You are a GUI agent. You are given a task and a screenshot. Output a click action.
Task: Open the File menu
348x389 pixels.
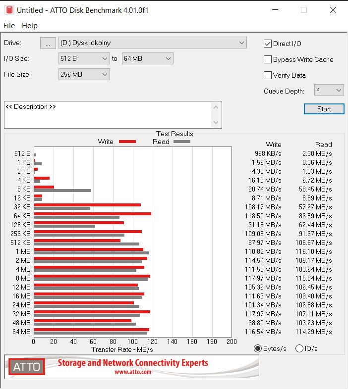(x=9, y=26)
